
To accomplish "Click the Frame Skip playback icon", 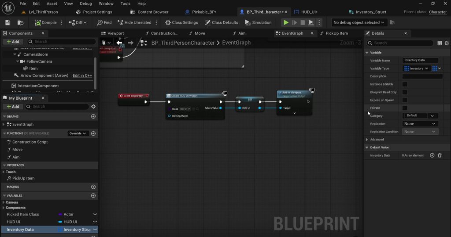I will coord(295,22).
